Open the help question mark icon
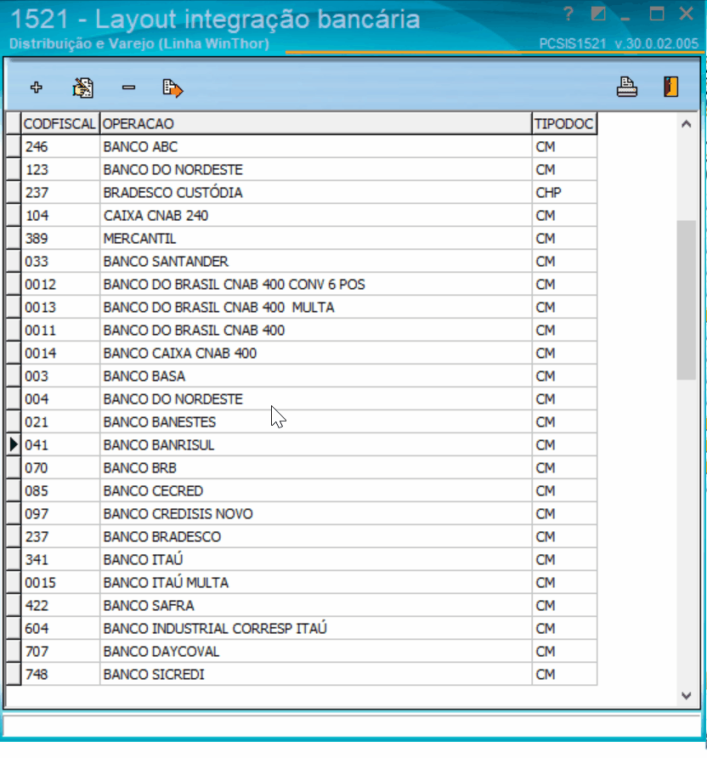 [x=568, y=14]
